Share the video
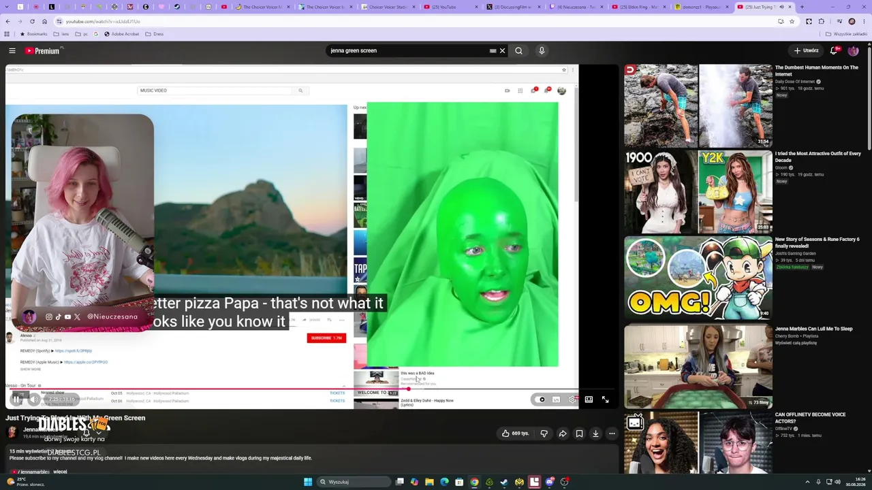 coord(563,434)
